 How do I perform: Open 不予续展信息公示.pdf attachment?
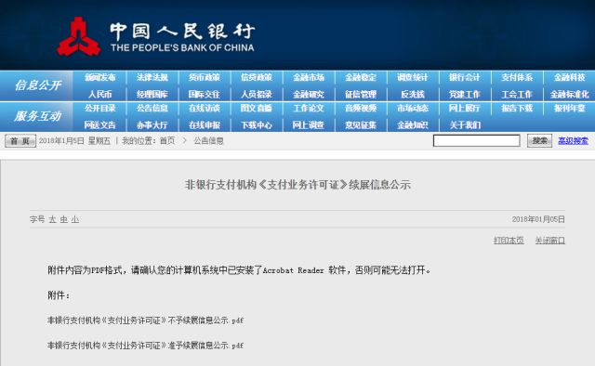pos(145,320)
